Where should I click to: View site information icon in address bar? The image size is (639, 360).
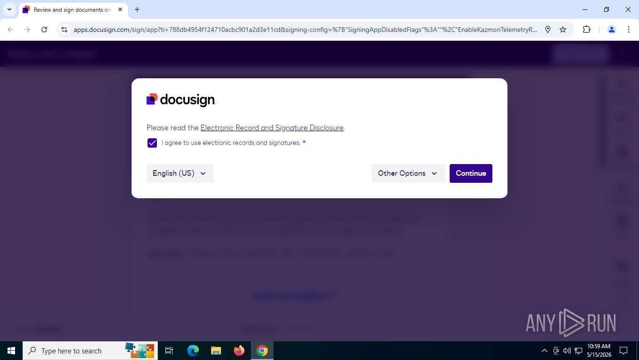pyautogui.click(x=65, y=30)
